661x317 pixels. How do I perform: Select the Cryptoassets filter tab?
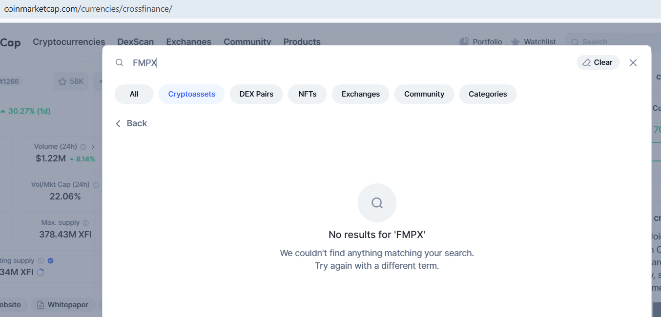[192, 94]
